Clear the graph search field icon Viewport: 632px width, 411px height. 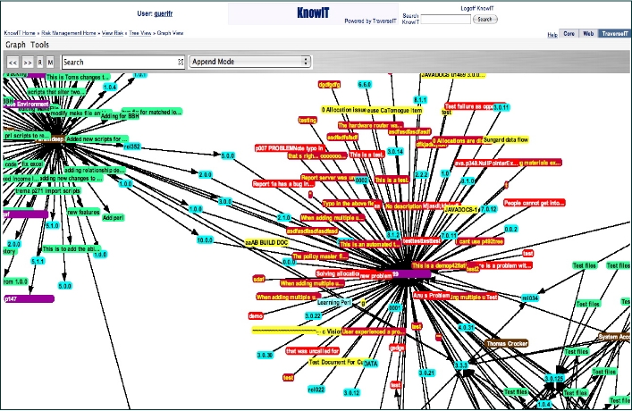(178, 63)
